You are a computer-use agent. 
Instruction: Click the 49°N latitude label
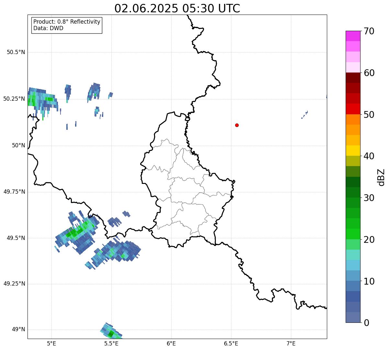(18, 330)
